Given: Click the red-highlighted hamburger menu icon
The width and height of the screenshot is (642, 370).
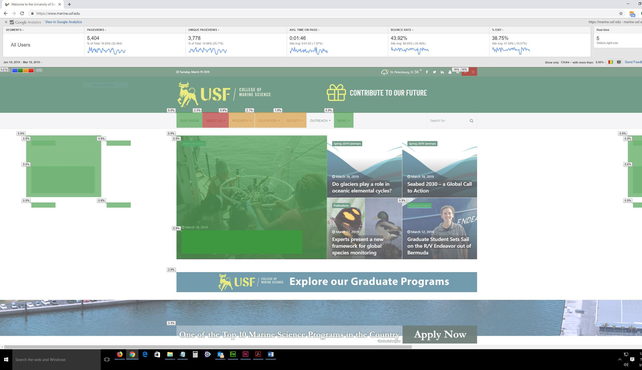Looking at the screenshot, I should (473, 72).
